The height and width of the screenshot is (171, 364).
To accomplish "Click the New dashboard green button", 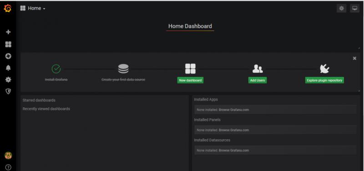I will [x=190, y=80].
